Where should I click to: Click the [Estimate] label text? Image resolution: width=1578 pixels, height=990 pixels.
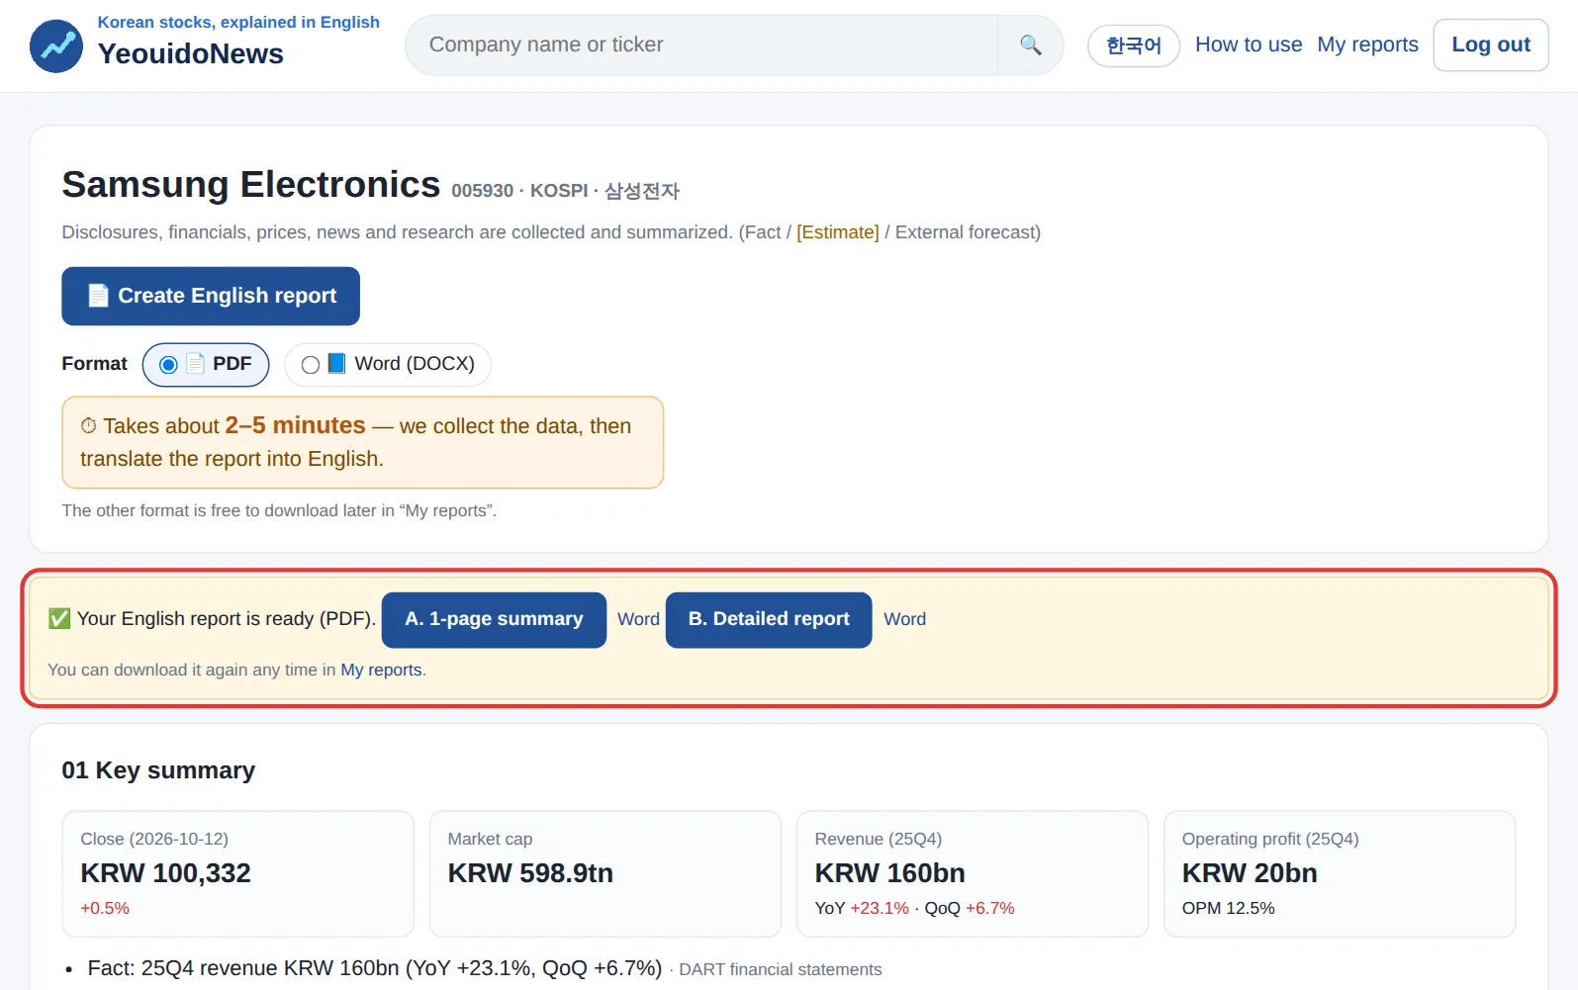[x=837, y=232]
